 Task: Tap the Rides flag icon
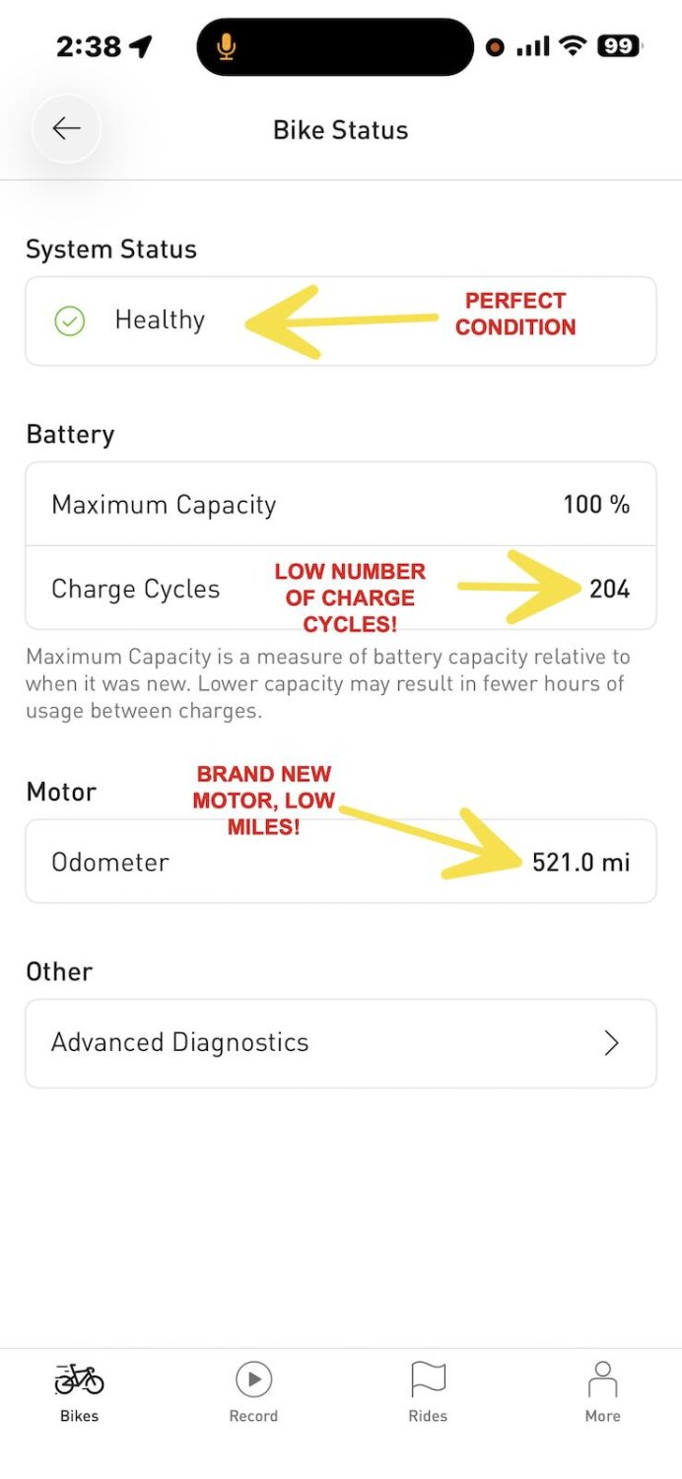(428, 1377)
